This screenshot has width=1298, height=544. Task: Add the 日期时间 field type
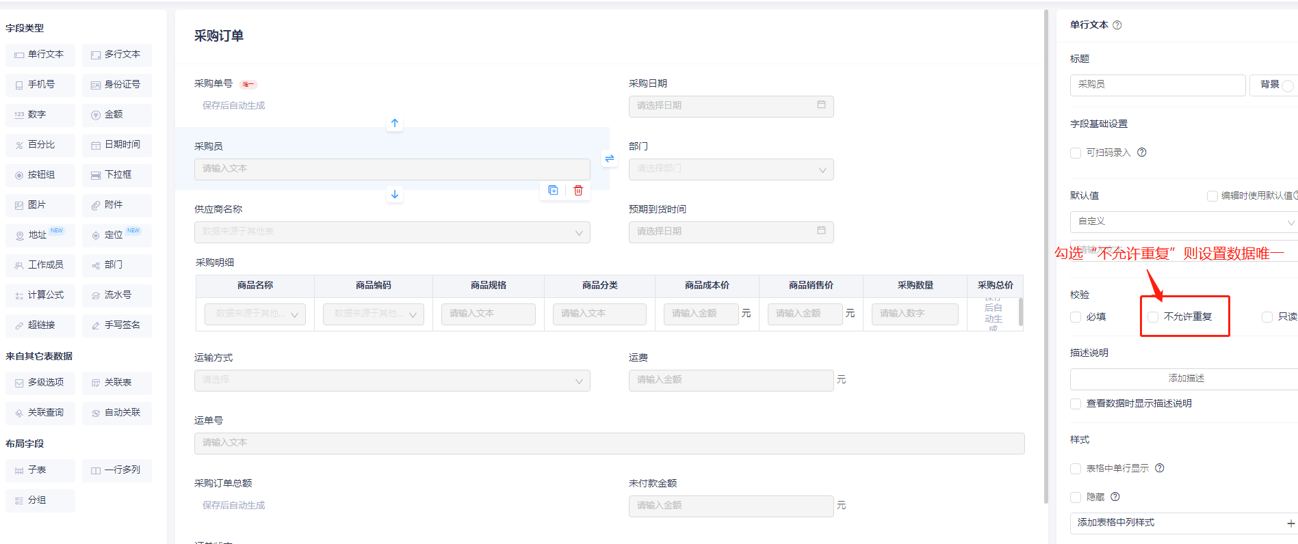[117, 145]
